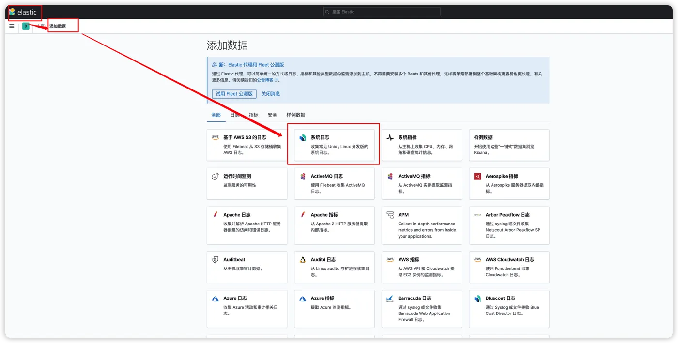678x343 pixels.
Task: Click the Bluecoat 日志 icon
Action: pos(478,298)
